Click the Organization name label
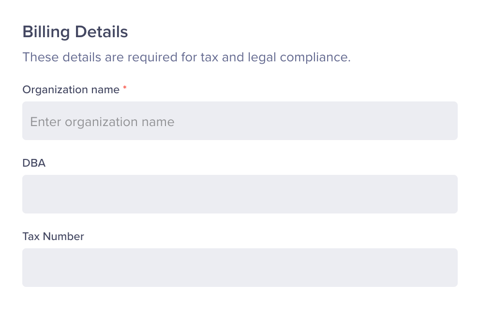 point(71,90)
